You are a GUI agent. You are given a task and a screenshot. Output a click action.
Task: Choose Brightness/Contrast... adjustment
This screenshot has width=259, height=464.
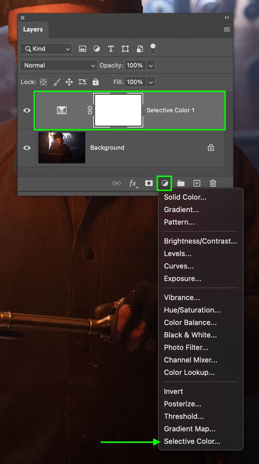201,241
